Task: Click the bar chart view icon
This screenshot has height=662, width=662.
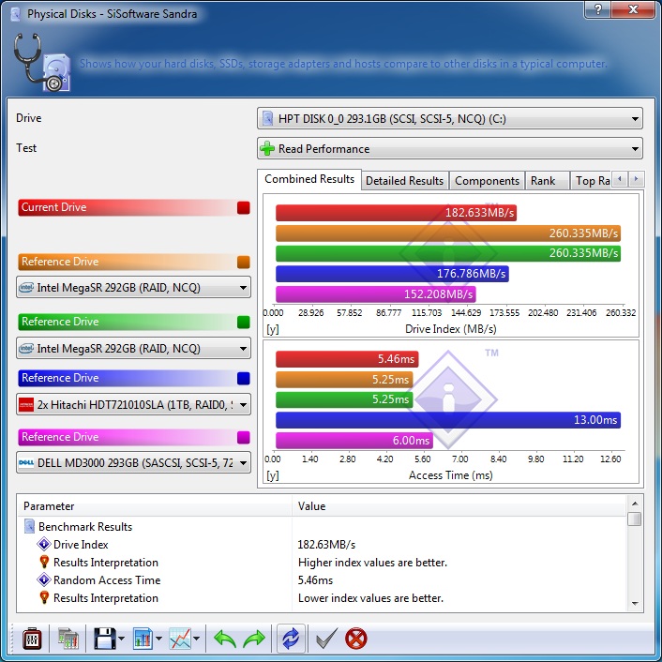Action: click(143, 639)
